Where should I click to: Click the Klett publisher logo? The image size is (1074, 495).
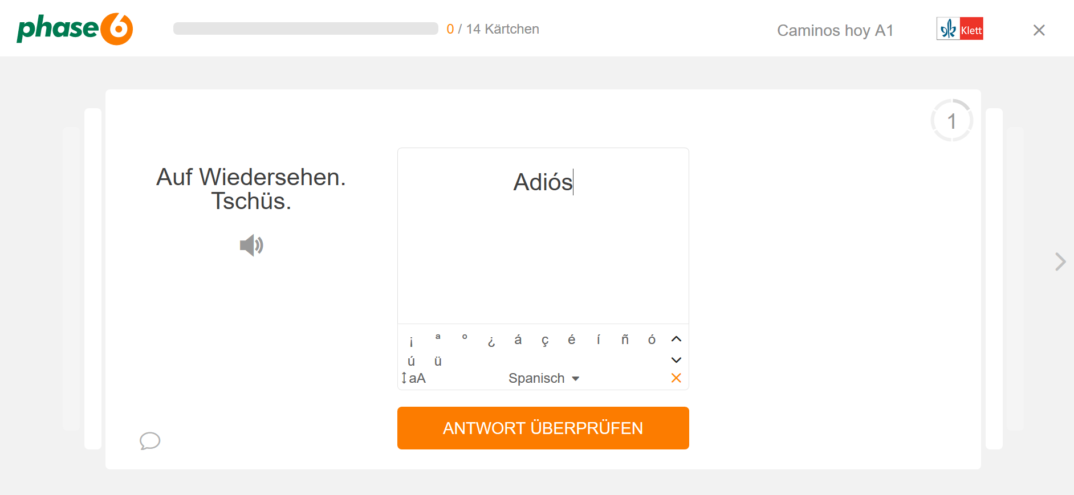pos(959,28)
